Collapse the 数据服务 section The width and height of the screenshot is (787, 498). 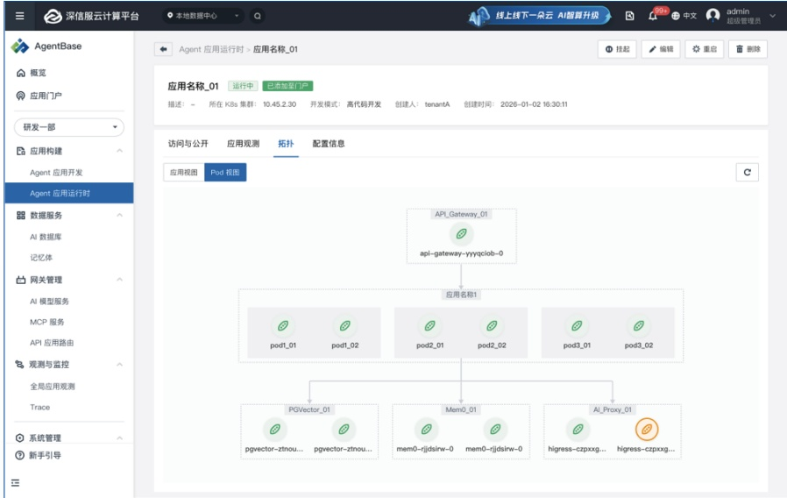(119, 215)
